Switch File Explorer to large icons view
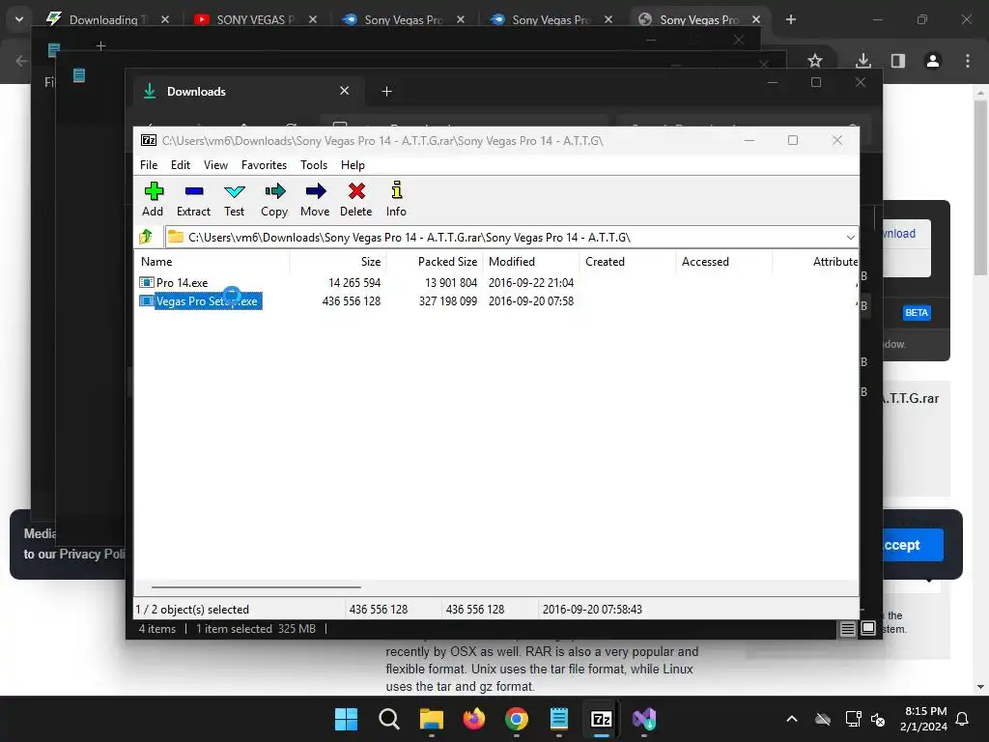This screenshot has height=742, width=989. coord(868,628)
